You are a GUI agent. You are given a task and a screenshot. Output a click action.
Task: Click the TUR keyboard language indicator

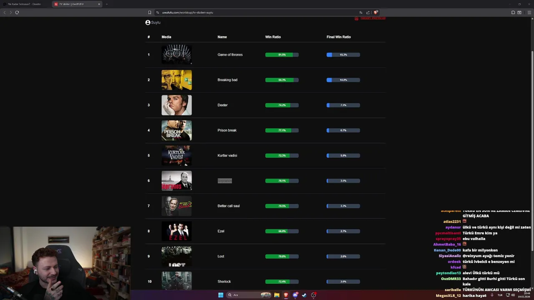500,295
